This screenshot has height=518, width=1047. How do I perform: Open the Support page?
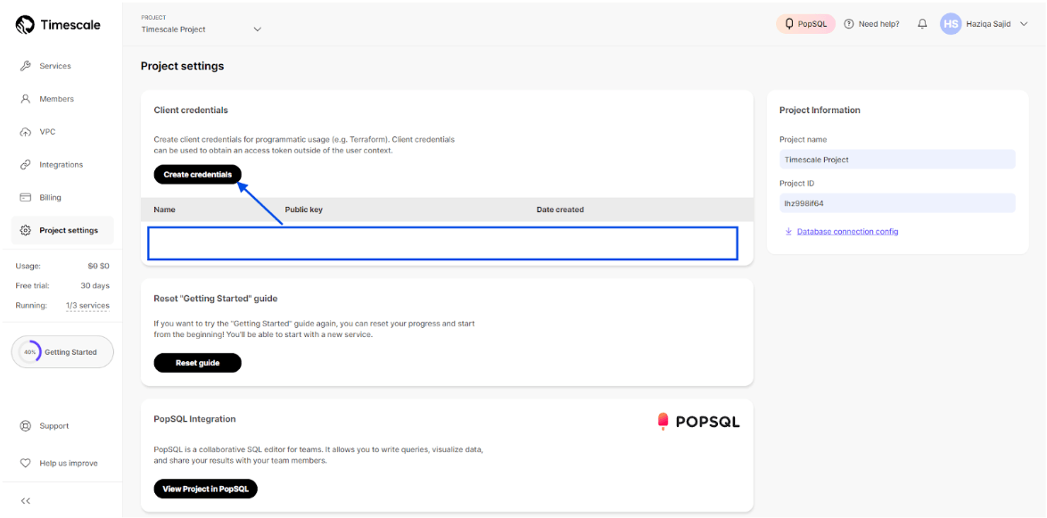tap(46, 425)
